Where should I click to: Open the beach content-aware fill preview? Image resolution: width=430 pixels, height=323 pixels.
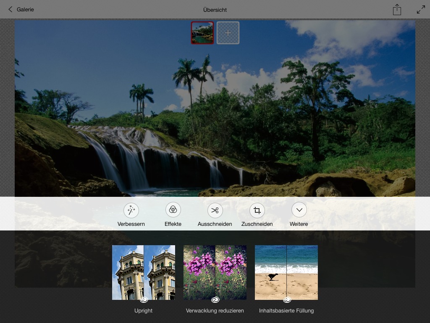(x=286, y=271)
